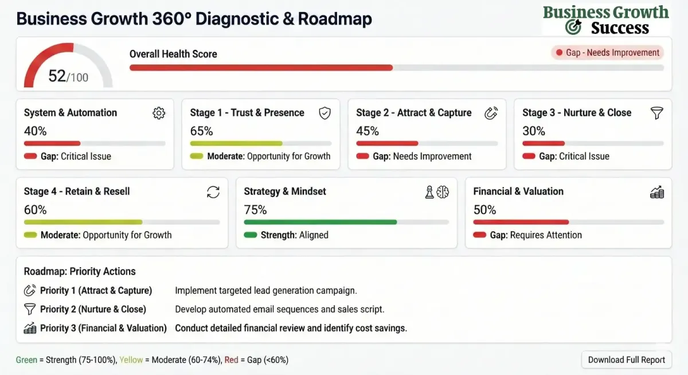The height and width of the screenshot is (375, 688).
Task: Click the chess-pawn icon on Strategy & Mindset card
Action: [x=428, y=192]
